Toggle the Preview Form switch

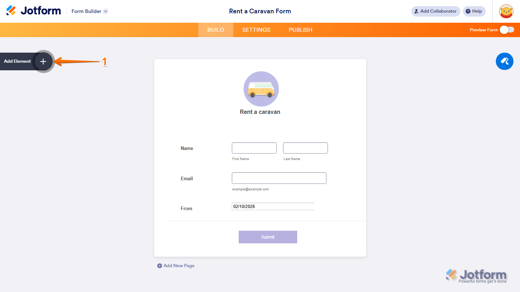click(507, 30)
